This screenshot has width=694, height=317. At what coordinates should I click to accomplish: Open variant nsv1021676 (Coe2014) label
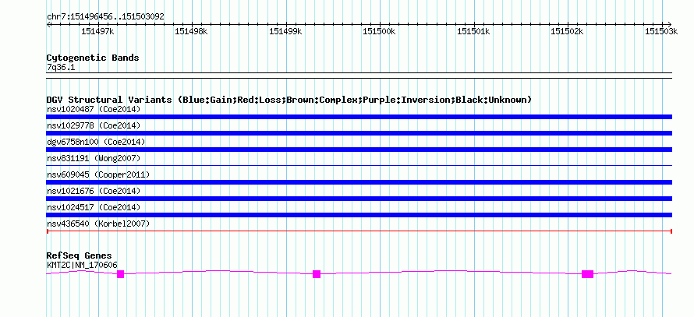point(94,191)
